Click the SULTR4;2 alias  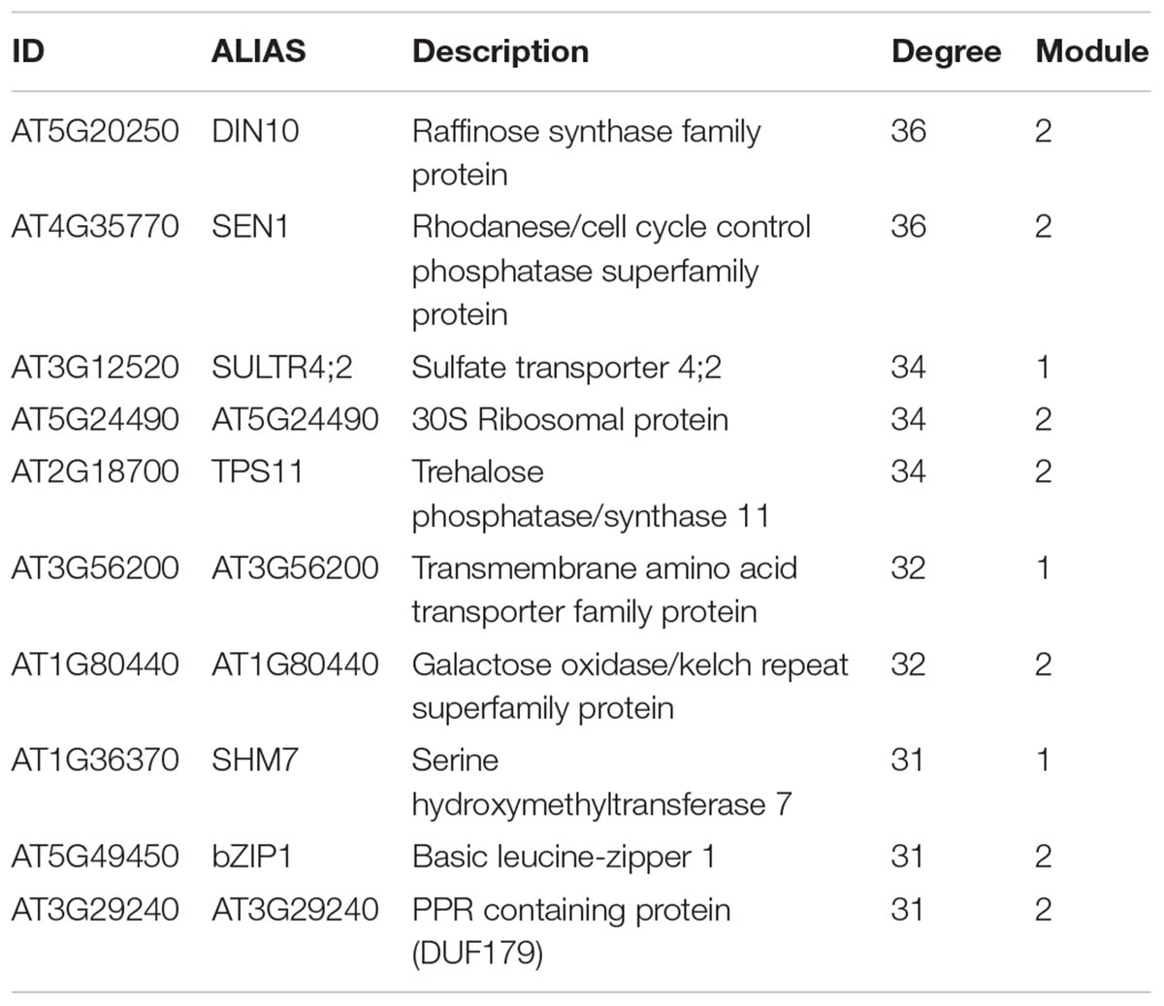282,368
